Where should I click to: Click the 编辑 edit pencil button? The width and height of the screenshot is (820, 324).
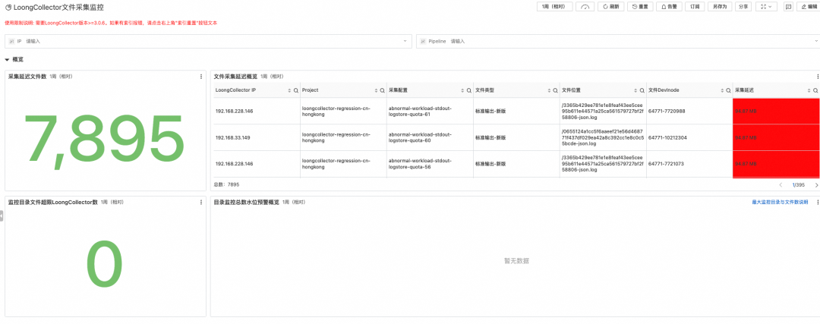click(x=807, y=7)
